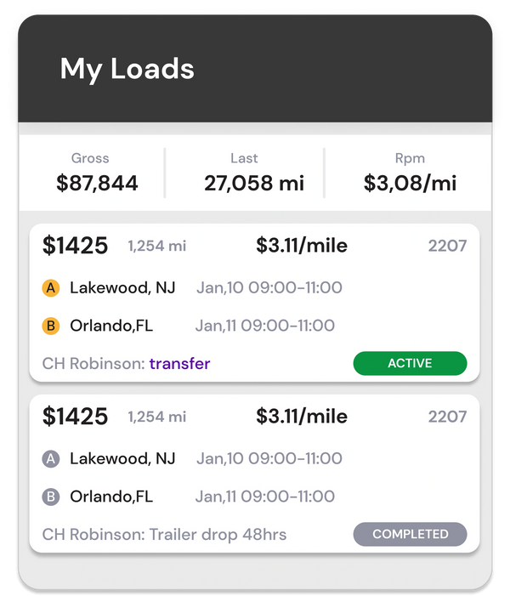The image size is (510, 596).
Task: Select the Rpm $3,08/mi summary stat
Action: coord(410,173)
